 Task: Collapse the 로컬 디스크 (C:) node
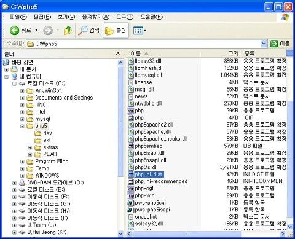point(14,84)
